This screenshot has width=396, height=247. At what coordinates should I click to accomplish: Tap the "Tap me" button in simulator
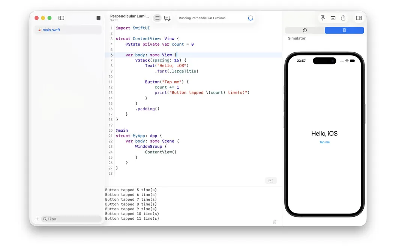[324, 142]
